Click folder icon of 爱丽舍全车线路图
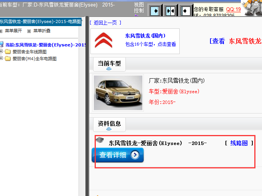The width and height of the screenshot is (262, 196). pyautogui.click(x=8, y=52)
